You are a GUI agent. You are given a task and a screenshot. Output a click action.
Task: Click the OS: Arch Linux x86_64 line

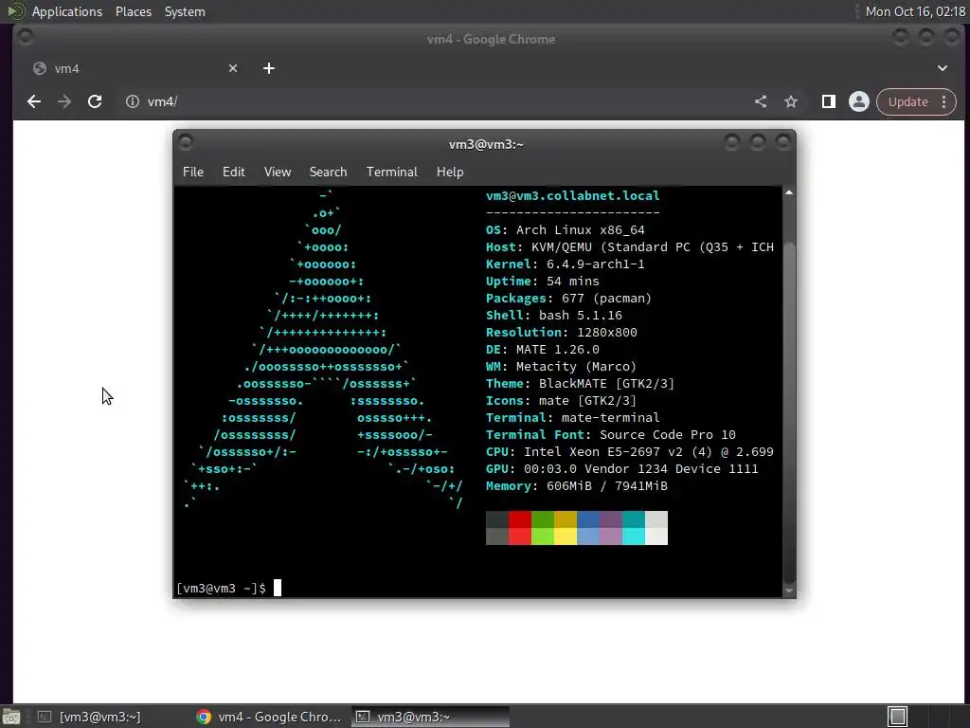[x=565, y=229]
